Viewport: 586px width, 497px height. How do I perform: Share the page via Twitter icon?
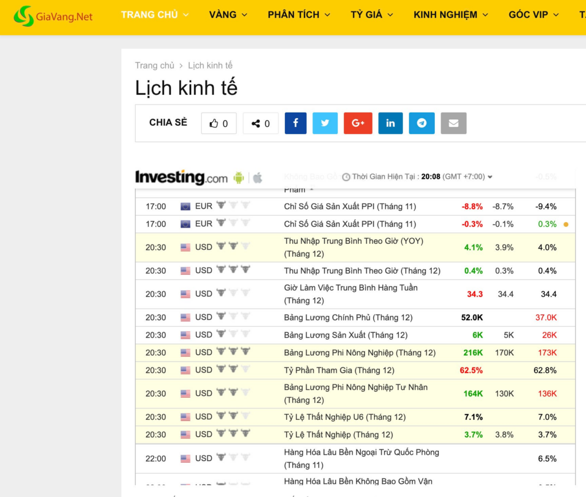tap(325, 123)
